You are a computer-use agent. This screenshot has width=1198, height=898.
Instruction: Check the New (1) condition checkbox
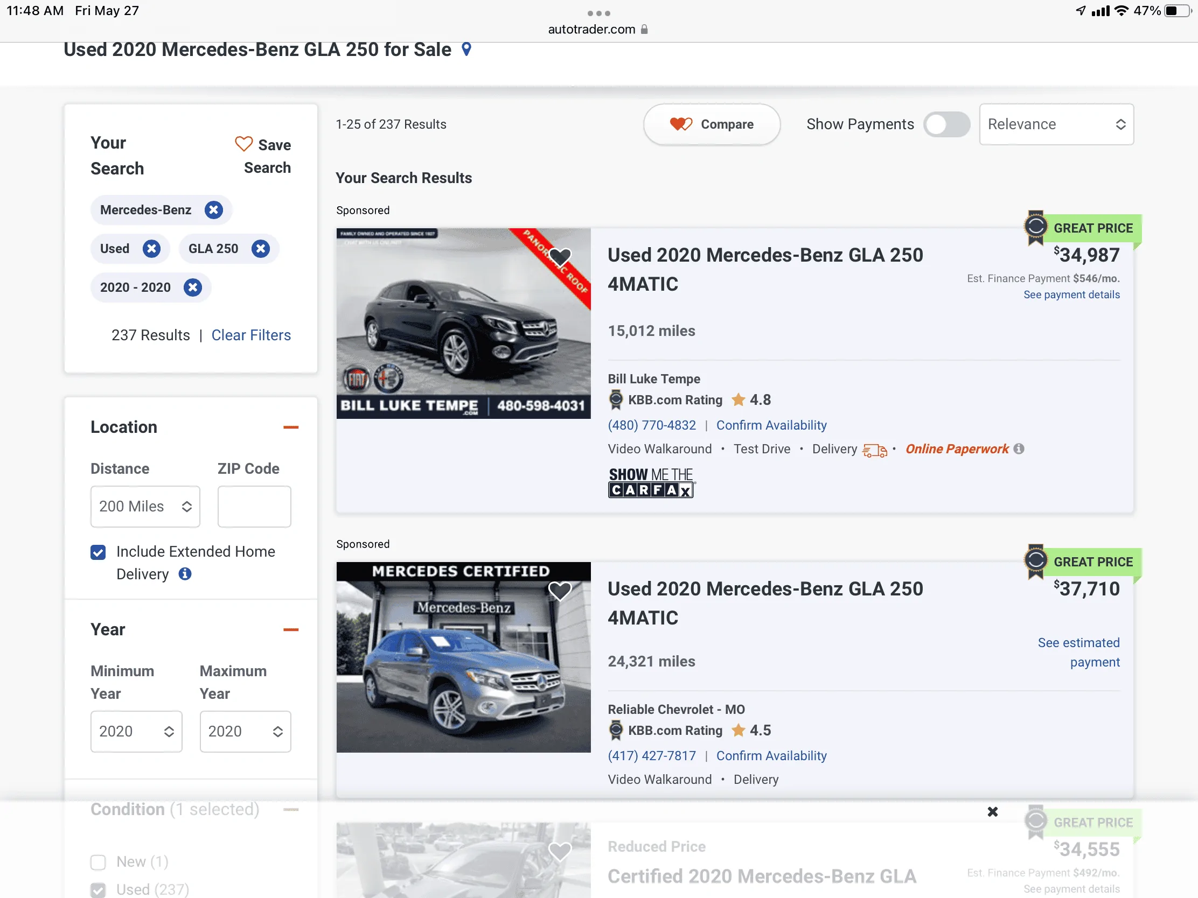(98, 862)
